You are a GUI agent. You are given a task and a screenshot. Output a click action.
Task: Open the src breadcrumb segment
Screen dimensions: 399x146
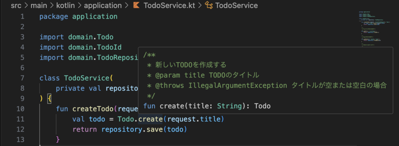[x=16, y=6]
